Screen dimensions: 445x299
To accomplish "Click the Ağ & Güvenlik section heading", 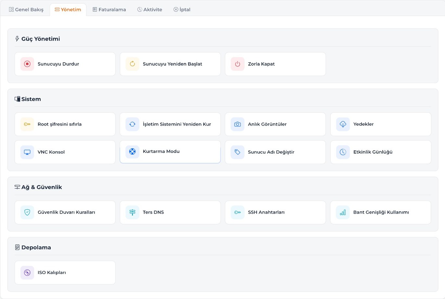I will 38,187.
